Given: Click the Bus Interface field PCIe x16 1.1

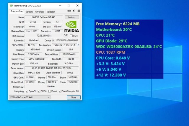Looking at the screenshot, I should [x=64, y=45].
